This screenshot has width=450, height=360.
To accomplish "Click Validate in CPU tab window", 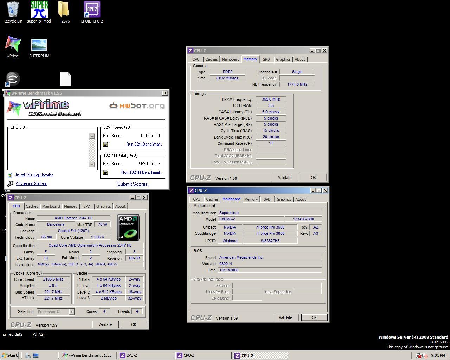I will coord(105,324).
